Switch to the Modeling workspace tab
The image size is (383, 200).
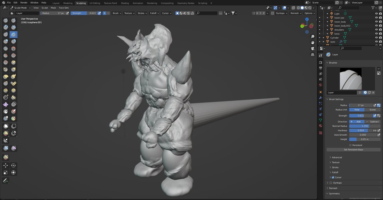68,3
